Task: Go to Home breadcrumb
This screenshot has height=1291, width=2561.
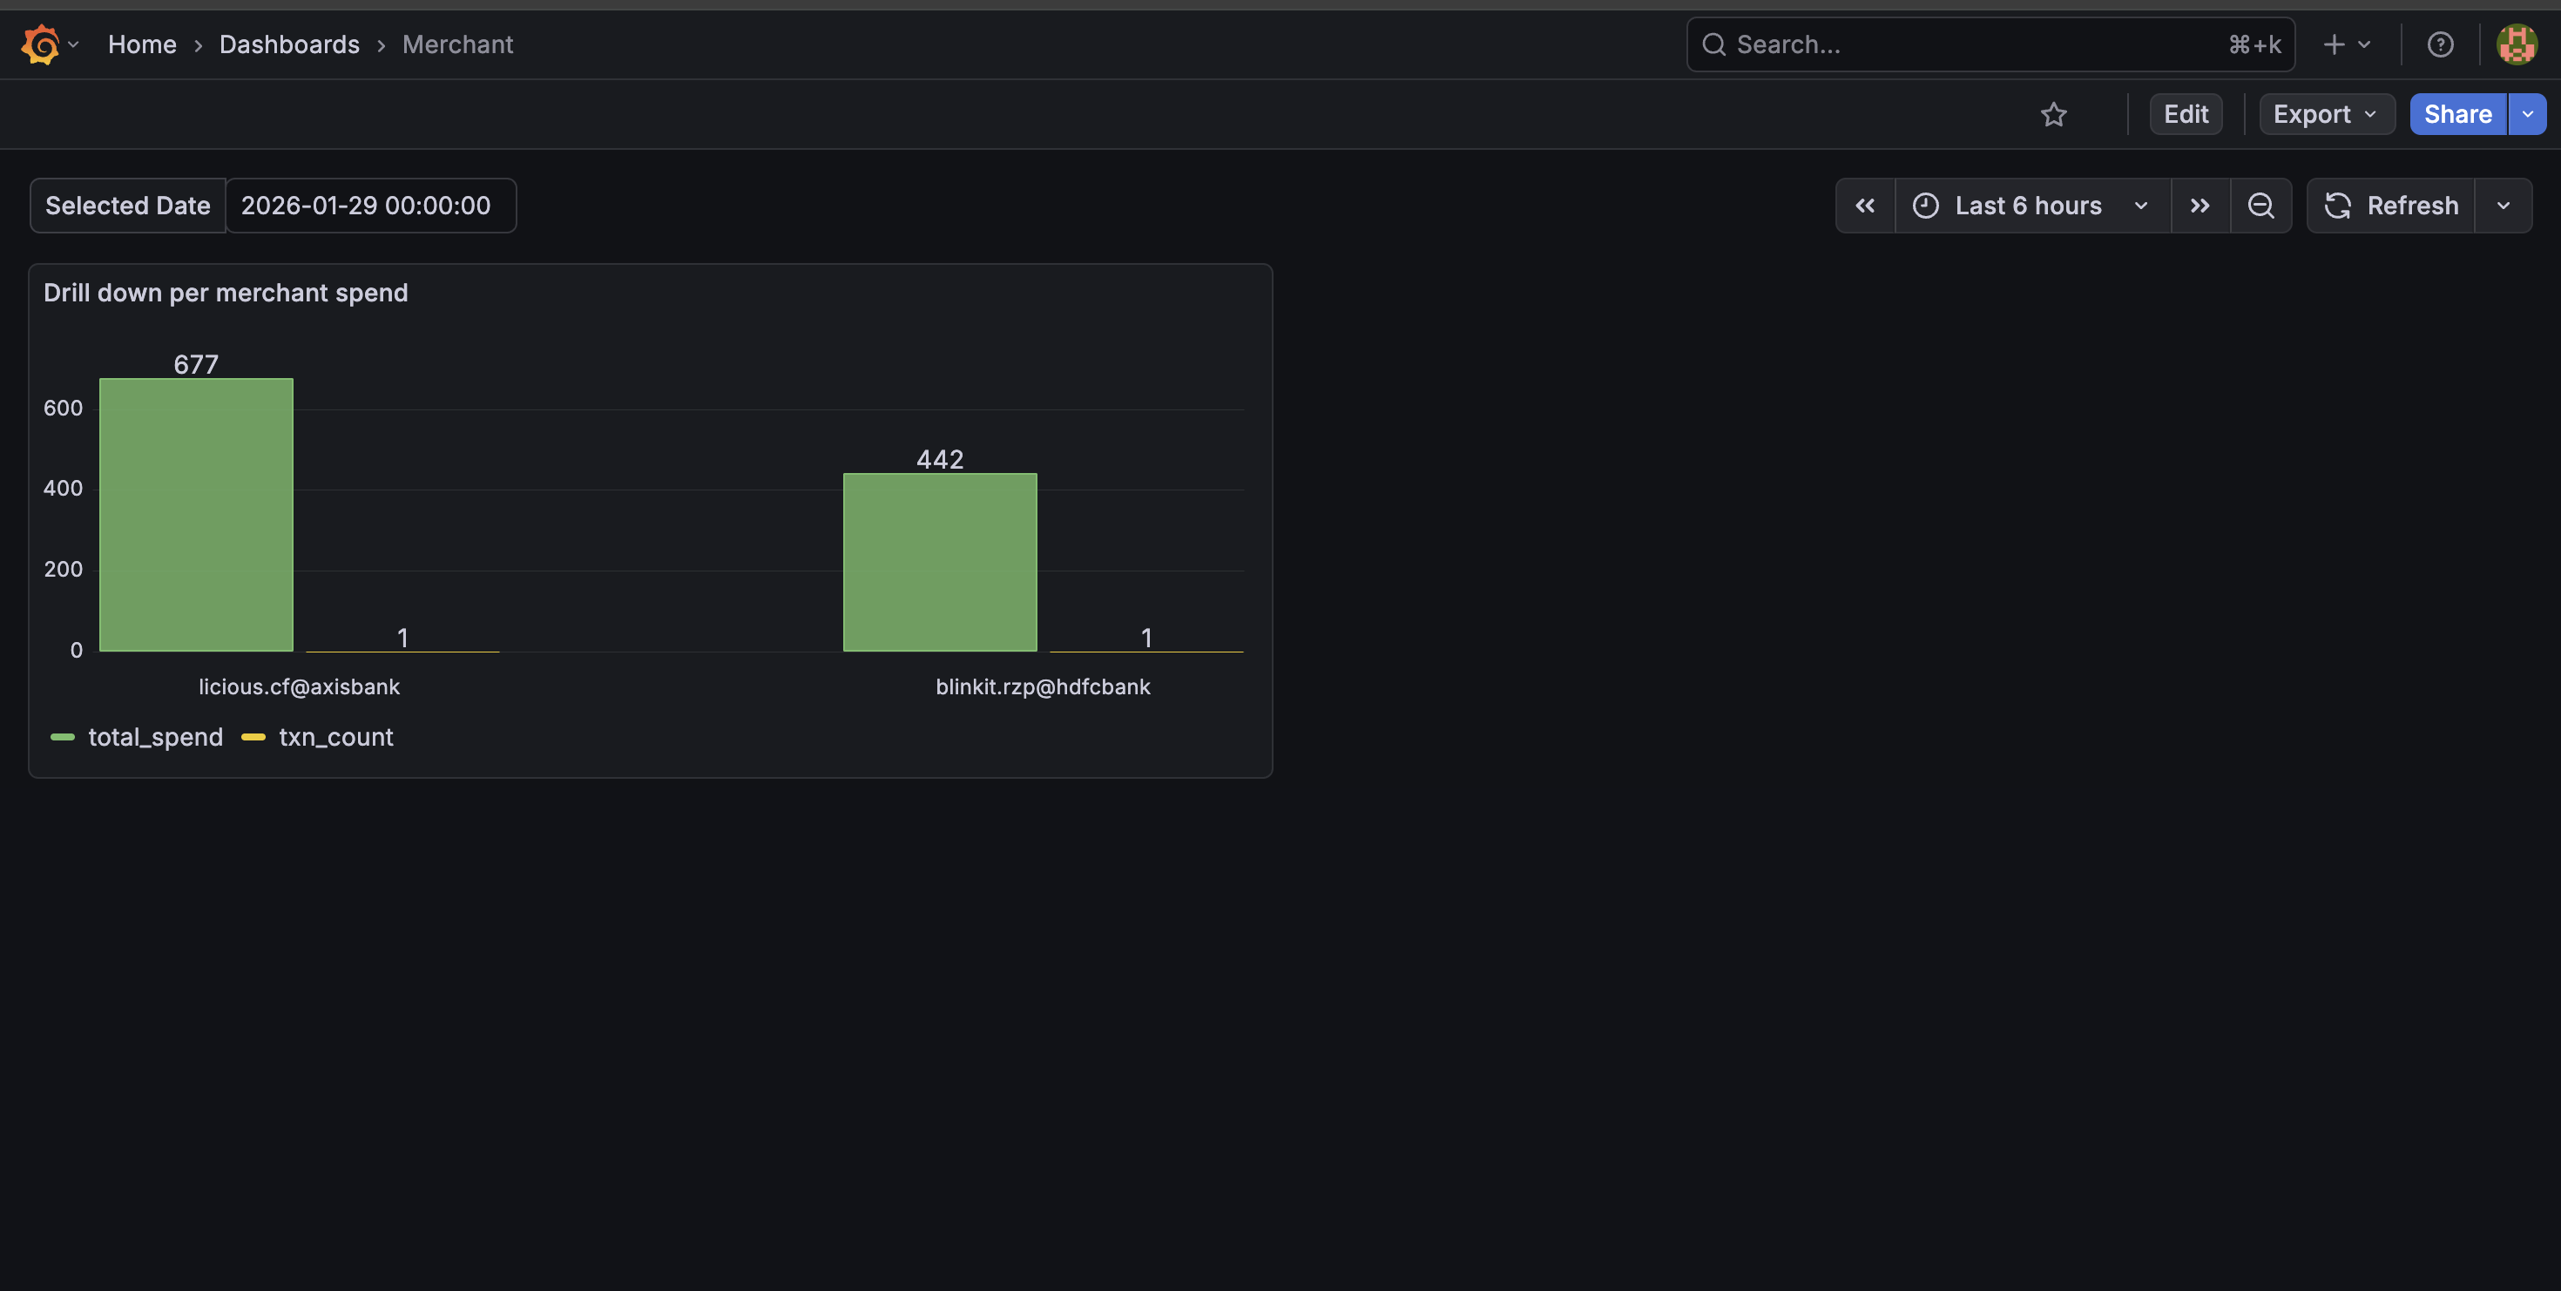Action: tap(142, 44)
